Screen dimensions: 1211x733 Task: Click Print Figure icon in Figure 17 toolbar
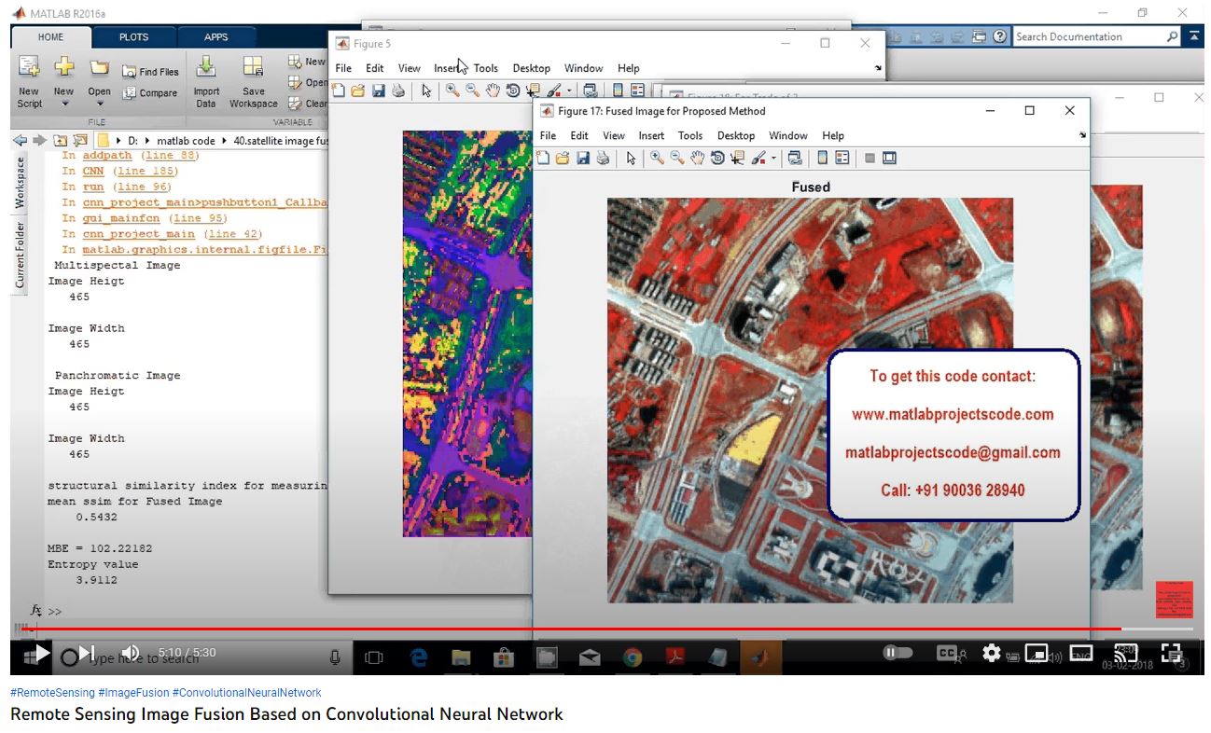click(603, 159)
